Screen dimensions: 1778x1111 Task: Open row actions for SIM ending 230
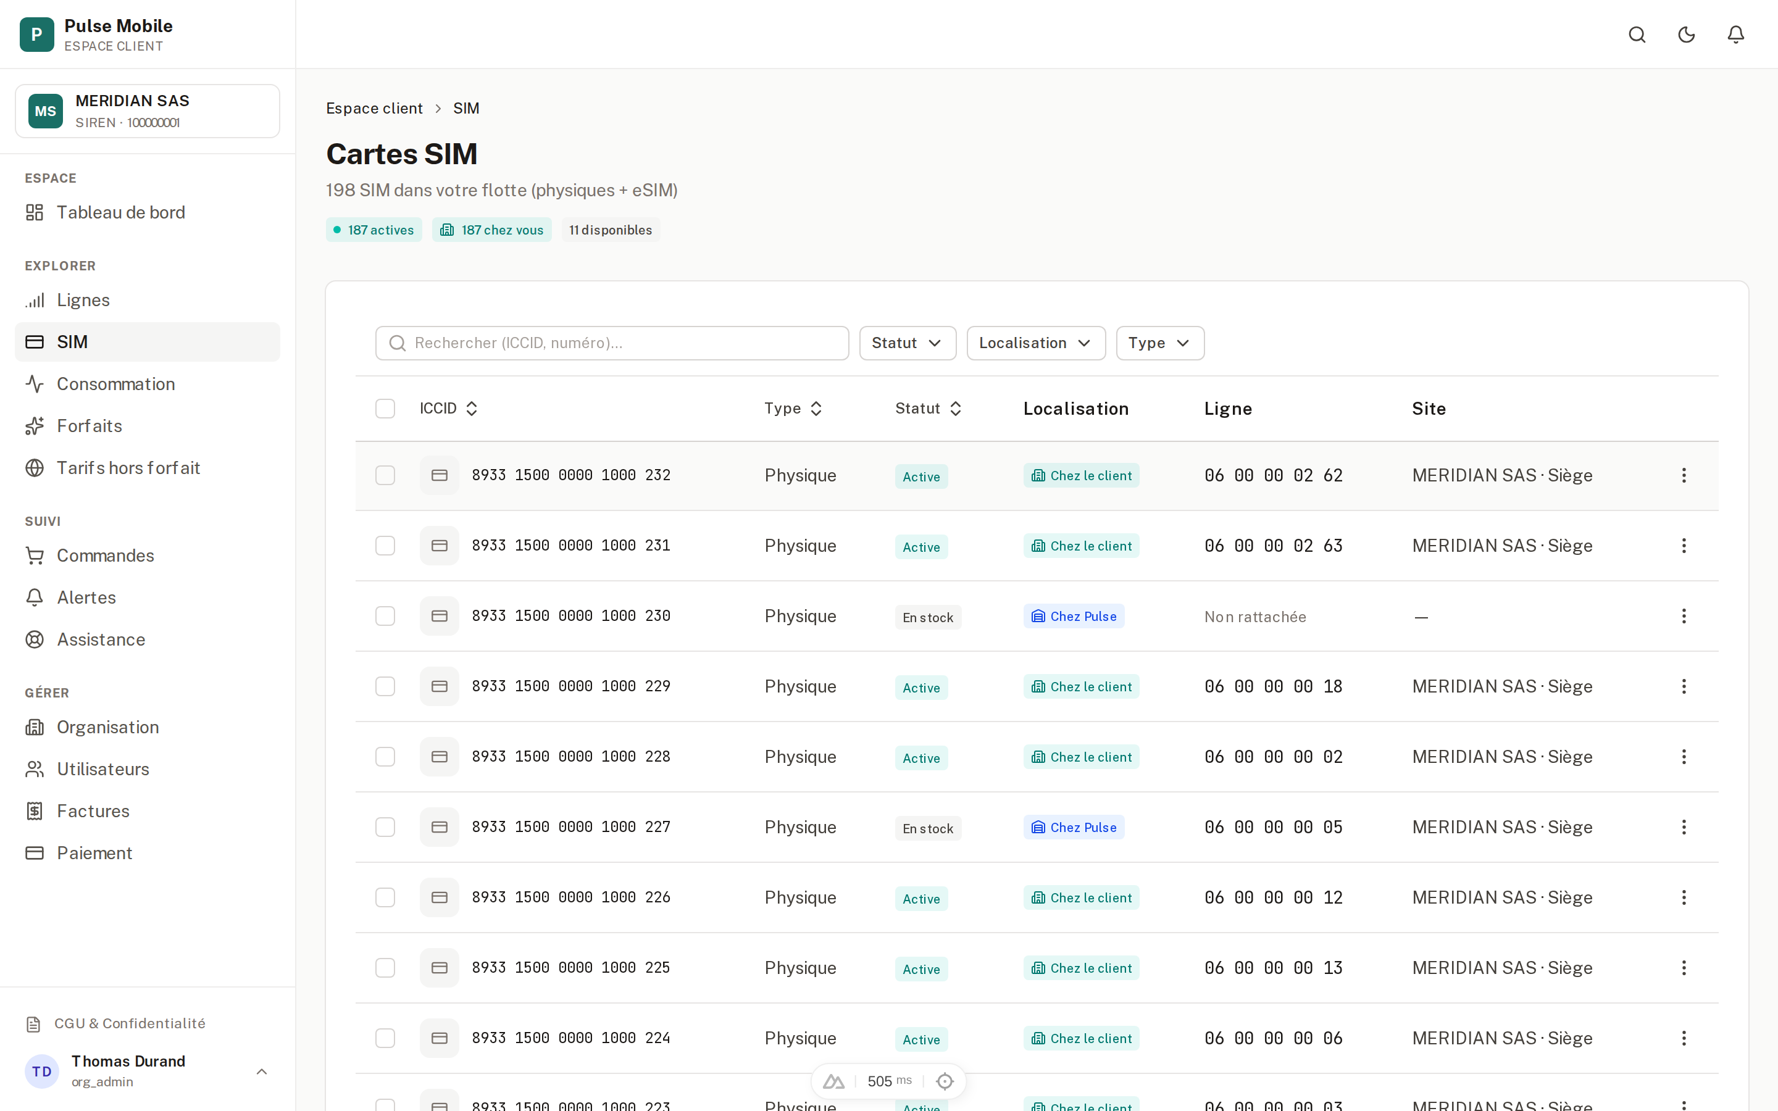pos(1683,616)
